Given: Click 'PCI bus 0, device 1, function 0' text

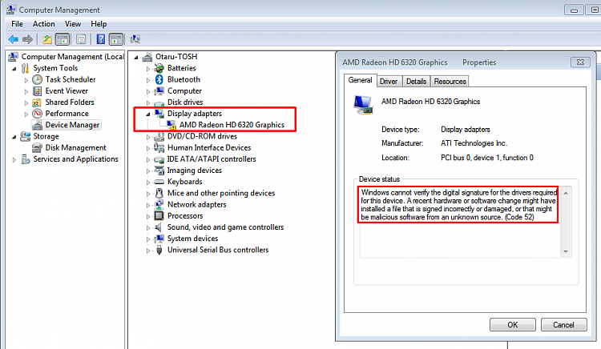Looking at the screenshot, I should click(486, 158).
